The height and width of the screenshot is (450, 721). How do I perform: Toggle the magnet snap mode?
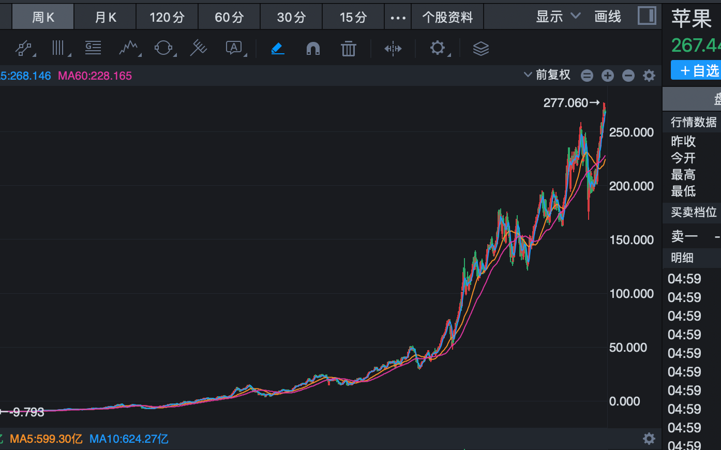313,49
